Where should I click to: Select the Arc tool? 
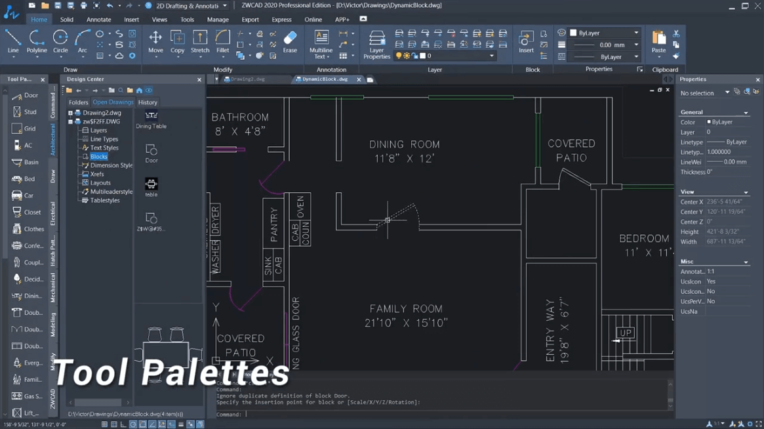point(83,42)
